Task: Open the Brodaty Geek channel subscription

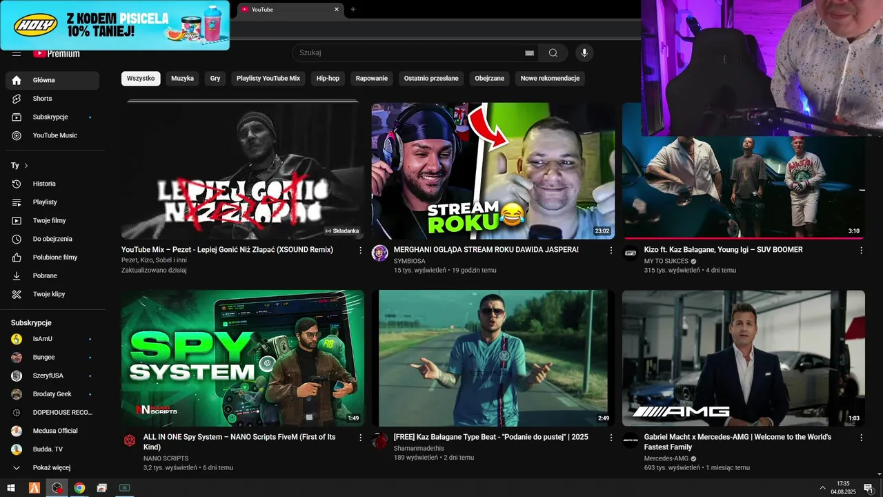Action: point(52,394)
